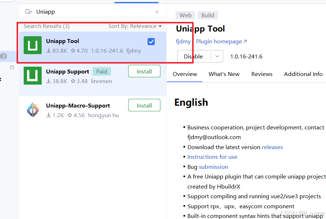Click the 4.56 star rating
Screen dimensions: 326x219
(76, 115)
